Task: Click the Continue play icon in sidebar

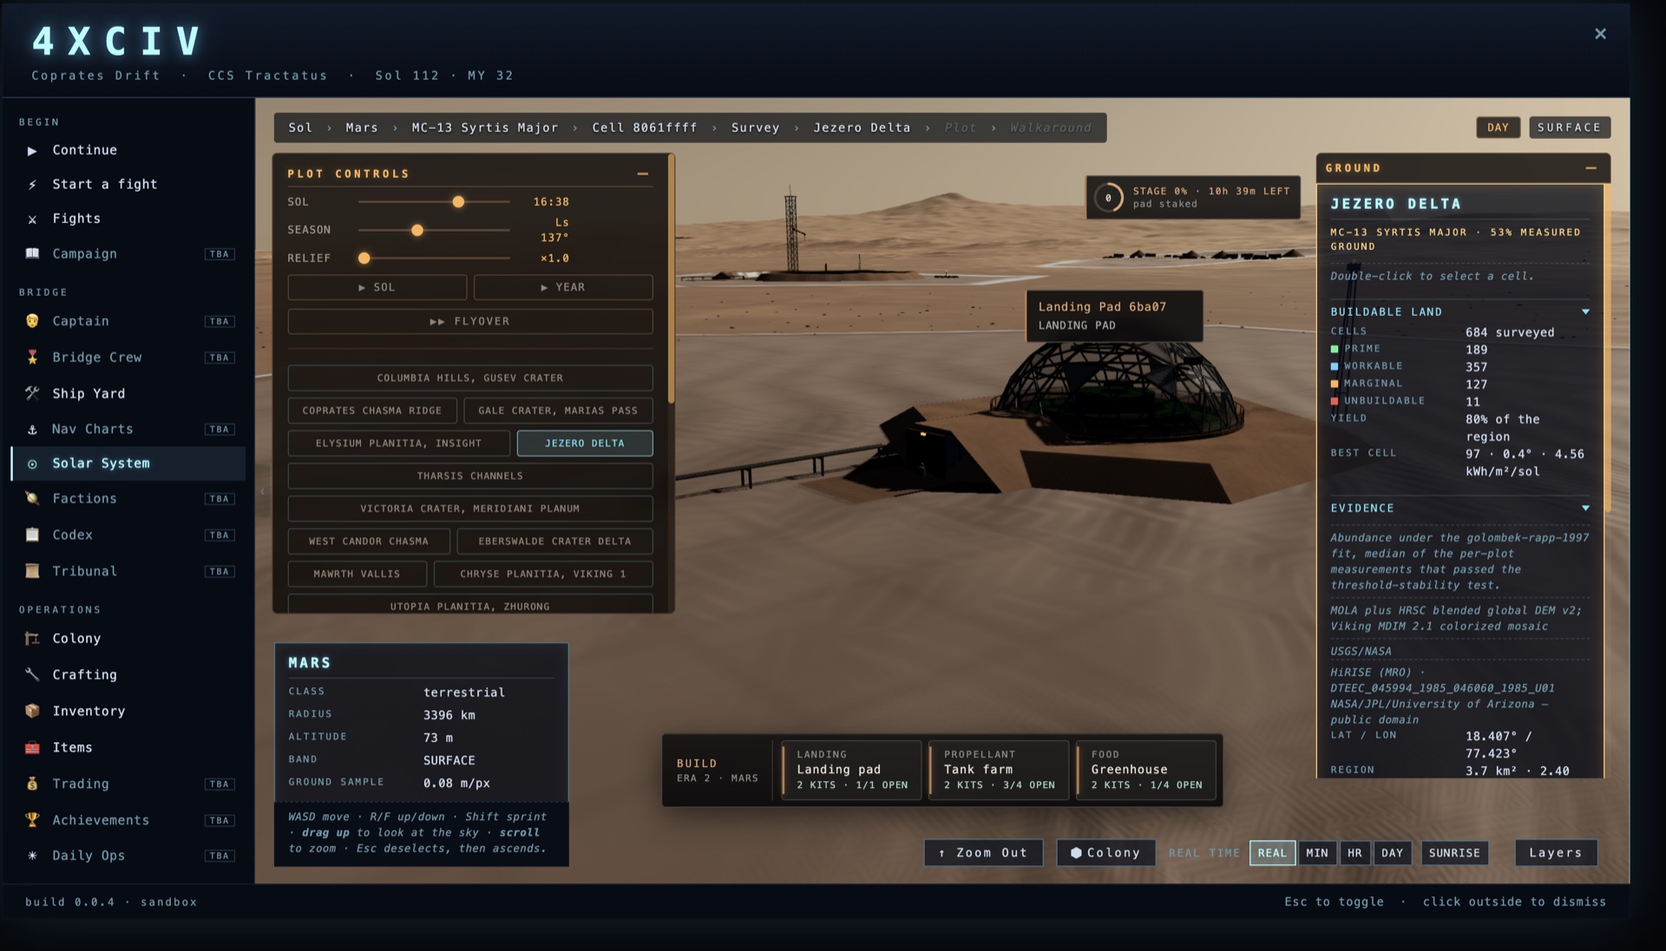Action: 32,150
